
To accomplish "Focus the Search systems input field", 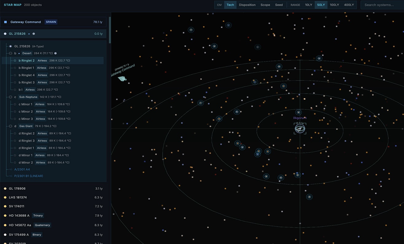I will tap(382, 5).
